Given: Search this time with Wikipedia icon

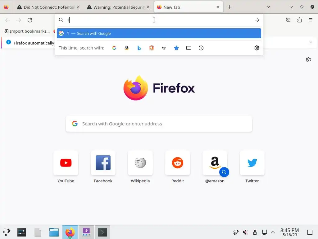Looking at the screenshot, I should (x=164, y=48).
